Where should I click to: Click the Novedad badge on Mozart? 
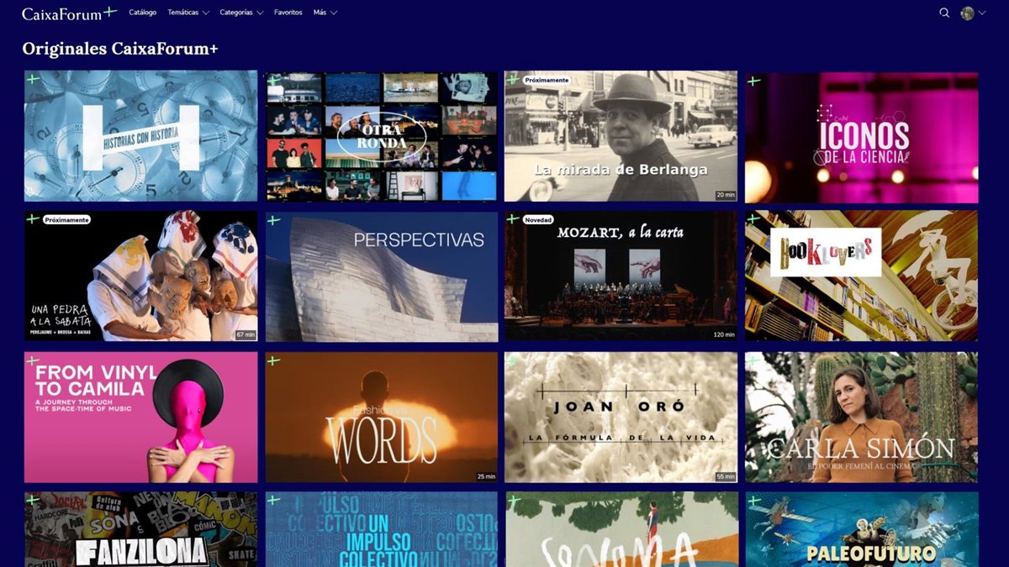tap(538, 220)
